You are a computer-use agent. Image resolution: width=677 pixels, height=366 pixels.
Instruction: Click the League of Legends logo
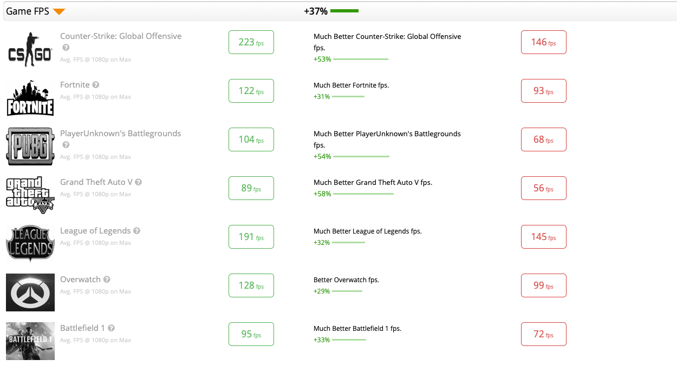(30, 244)
